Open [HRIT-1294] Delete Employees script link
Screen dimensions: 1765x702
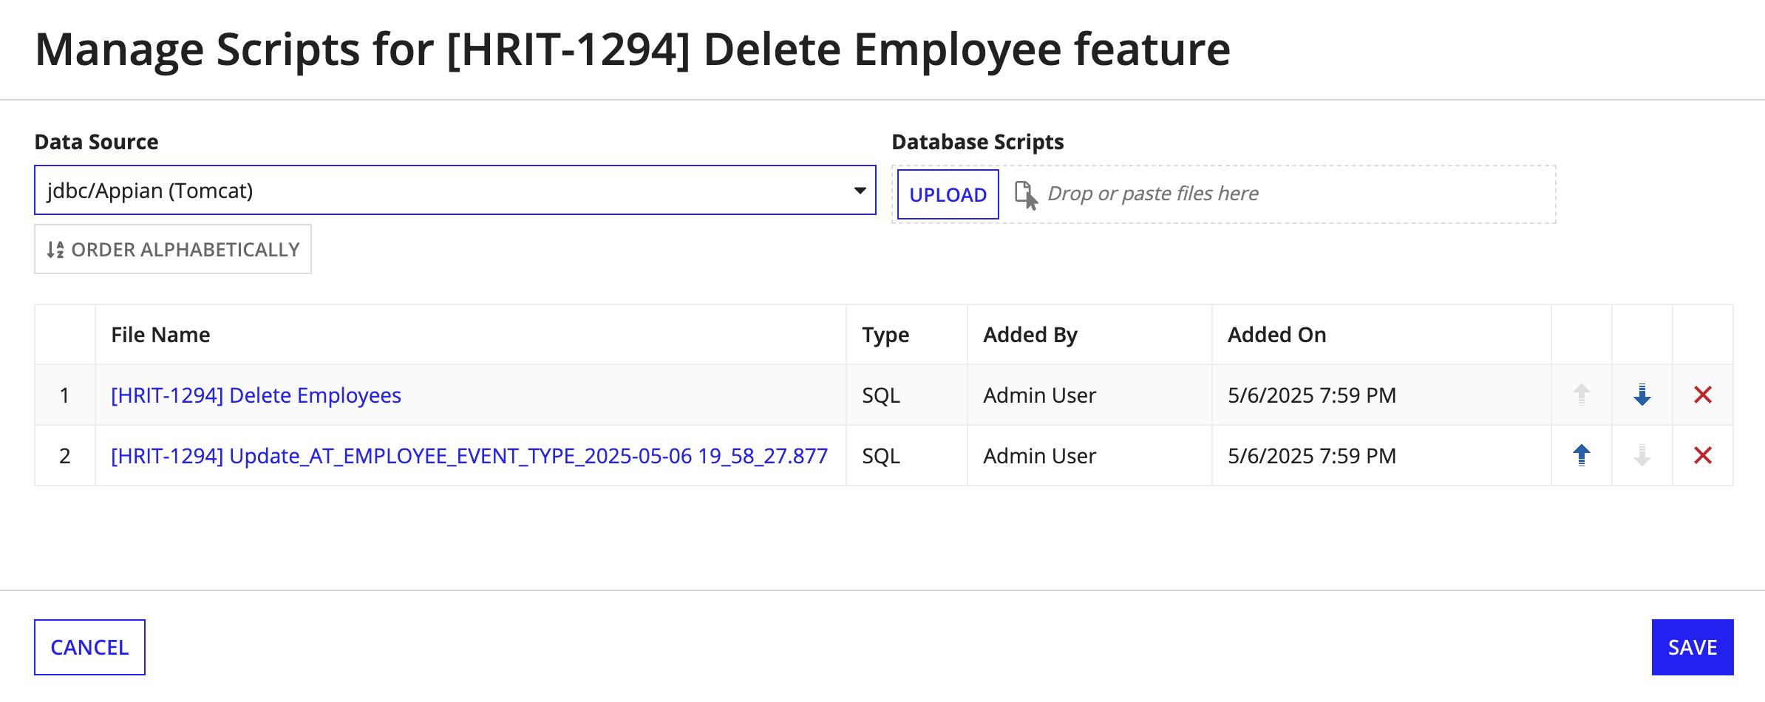point(256,395)
